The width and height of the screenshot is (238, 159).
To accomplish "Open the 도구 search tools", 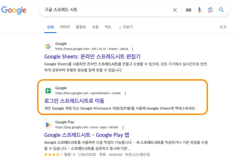I will point(223,27).
